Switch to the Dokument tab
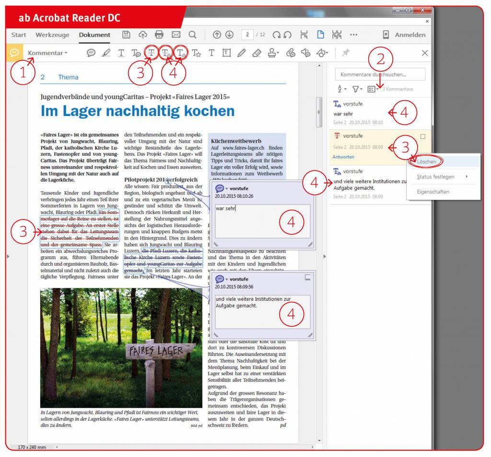This screenshot has width=491, height=457. (x=94, y=34)
